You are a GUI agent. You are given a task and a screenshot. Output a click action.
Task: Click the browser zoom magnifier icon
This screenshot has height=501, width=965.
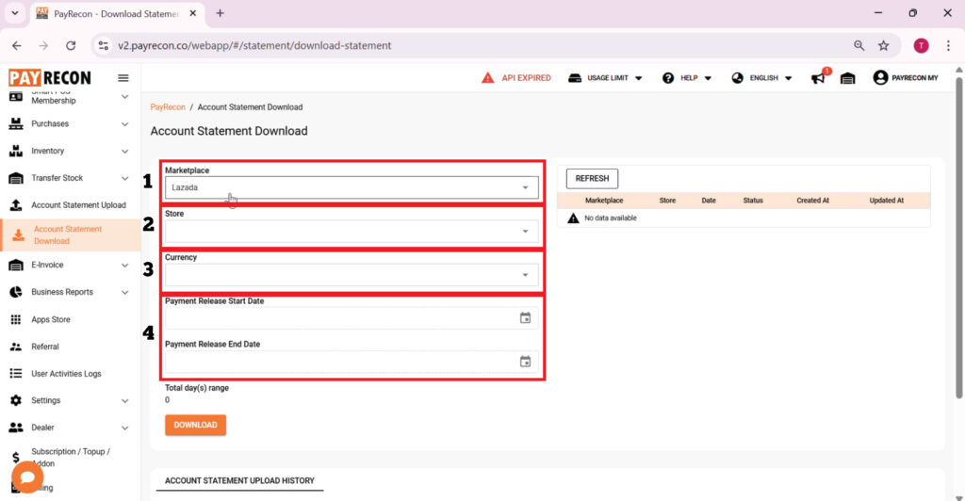point(859,45)
